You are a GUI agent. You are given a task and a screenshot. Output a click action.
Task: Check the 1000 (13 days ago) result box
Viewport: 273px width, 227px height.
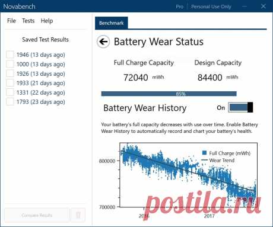10,64
